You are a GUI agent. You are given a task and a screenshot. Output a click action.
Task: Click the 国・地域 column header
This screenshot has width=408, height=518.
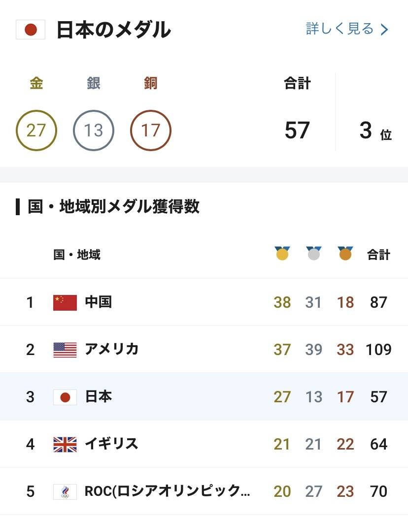(x=77, y=255)
